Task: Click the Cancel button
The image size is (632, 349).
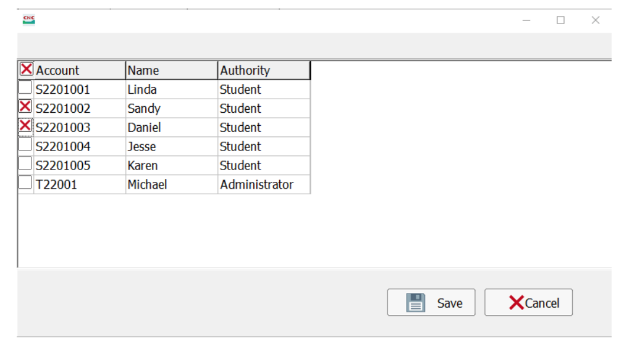Action: point(528,302)
